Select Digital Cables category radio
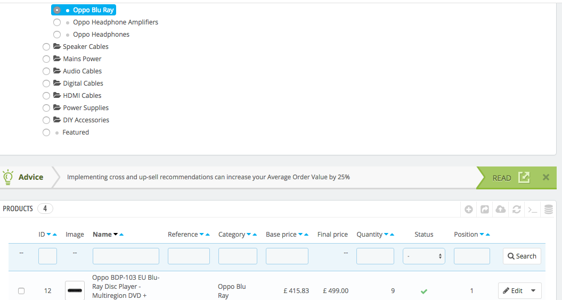 point(46,84)
